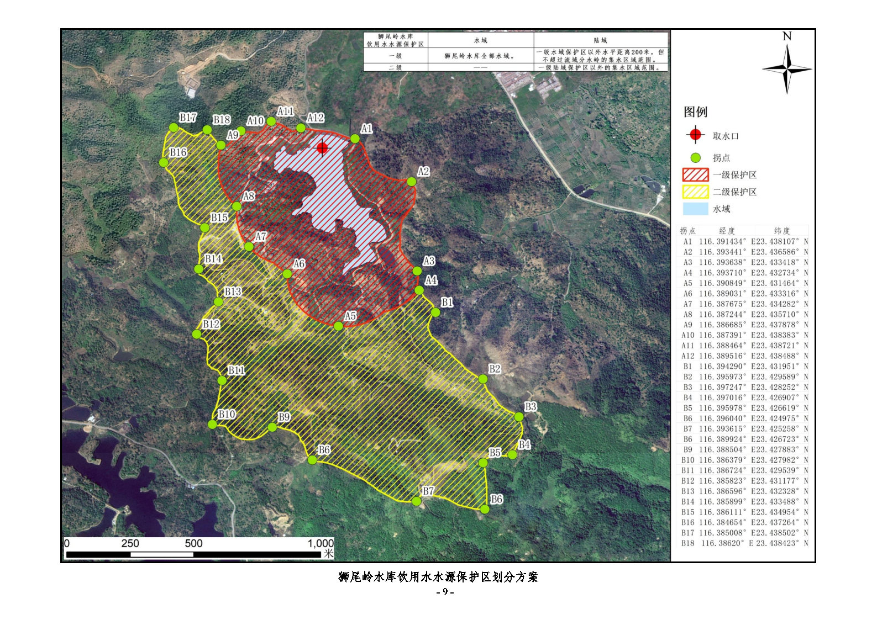Click the 水域 column header in top table
The image size is (877, 620).
tap(481, 40)
